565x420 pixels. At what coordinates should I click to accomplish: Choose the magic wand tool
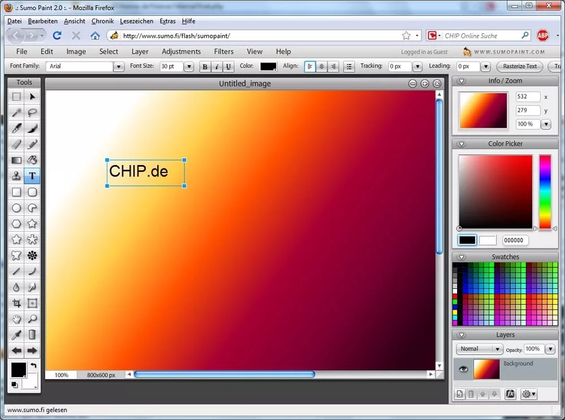point(16,112)
